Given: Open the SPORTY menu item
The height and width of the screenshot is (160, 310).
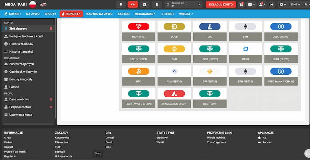Looking at the screenshot, I should tap(50, 14).
